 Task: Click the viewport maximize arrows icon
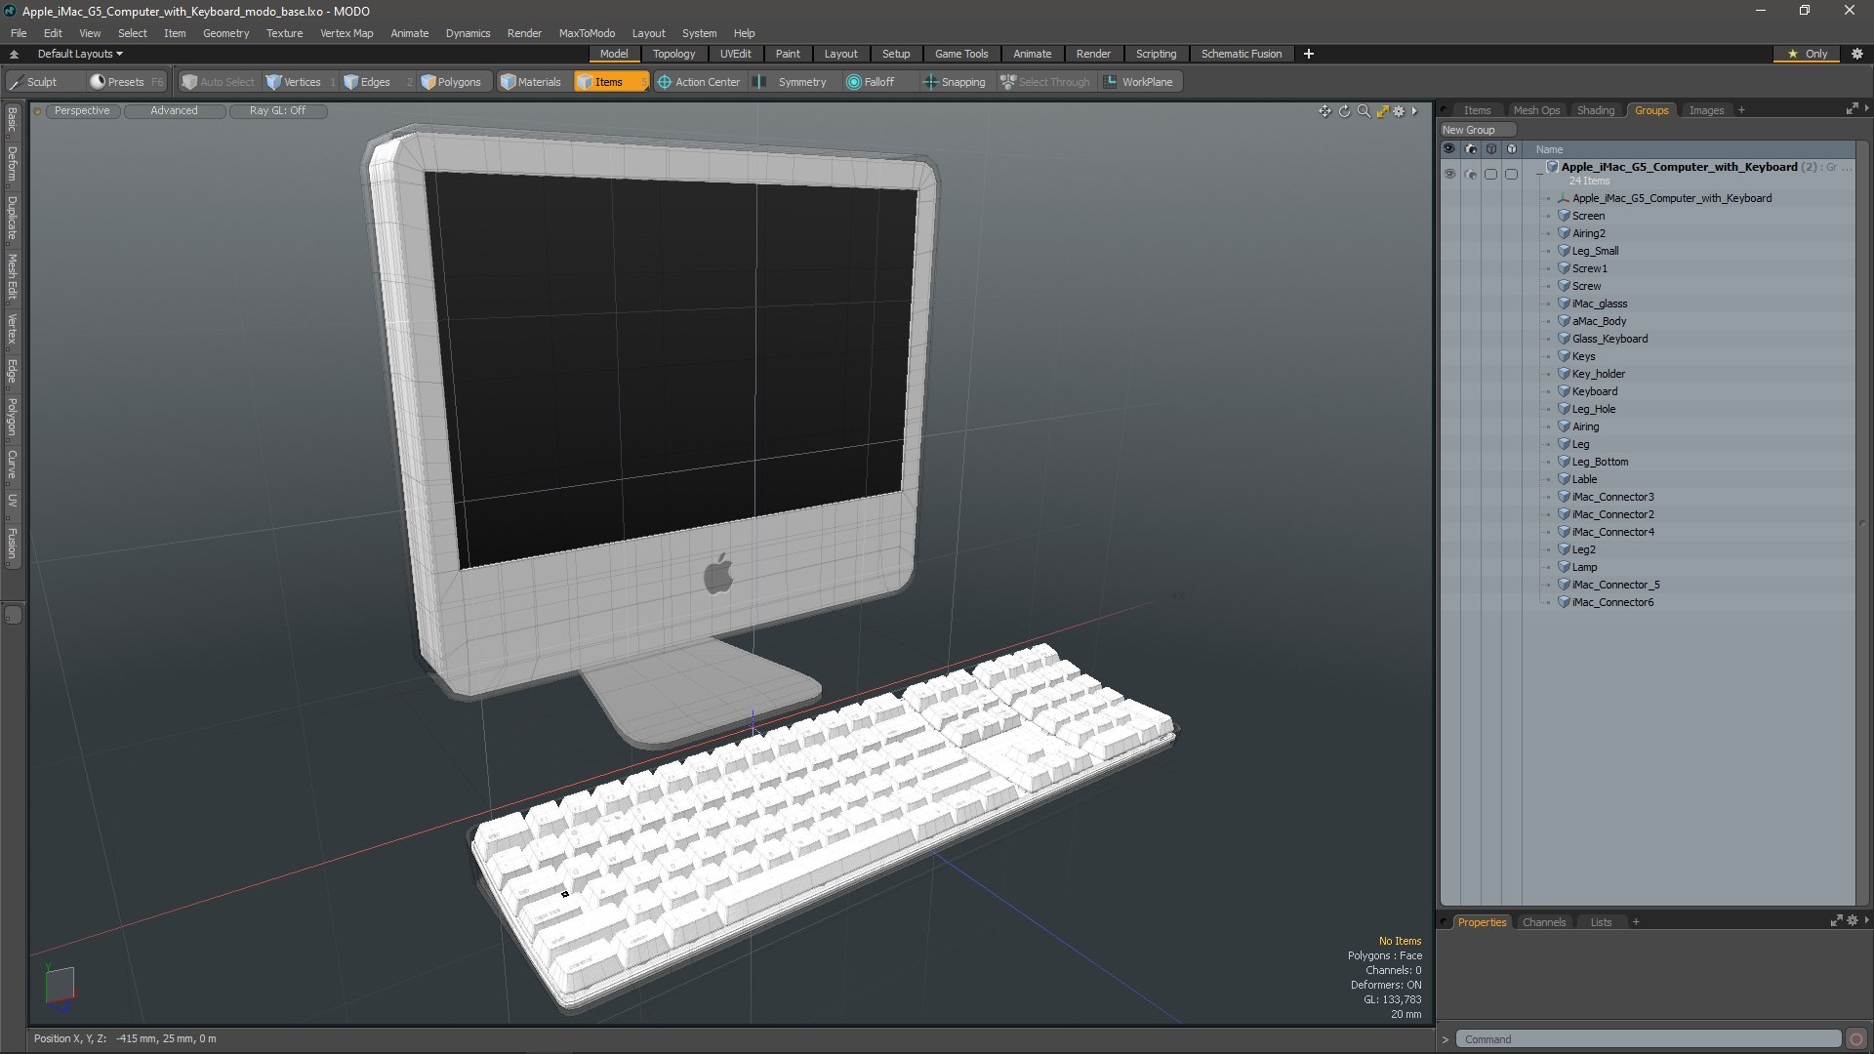coord(1382,111)
